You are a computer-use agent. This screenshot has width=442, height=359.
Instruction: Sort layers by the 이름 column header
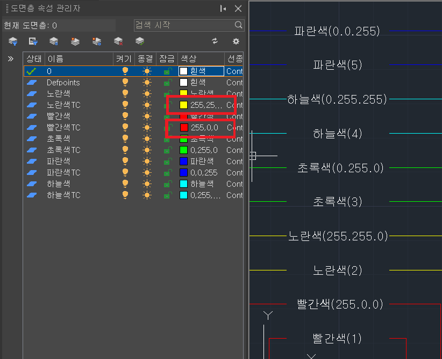[79, 59]
